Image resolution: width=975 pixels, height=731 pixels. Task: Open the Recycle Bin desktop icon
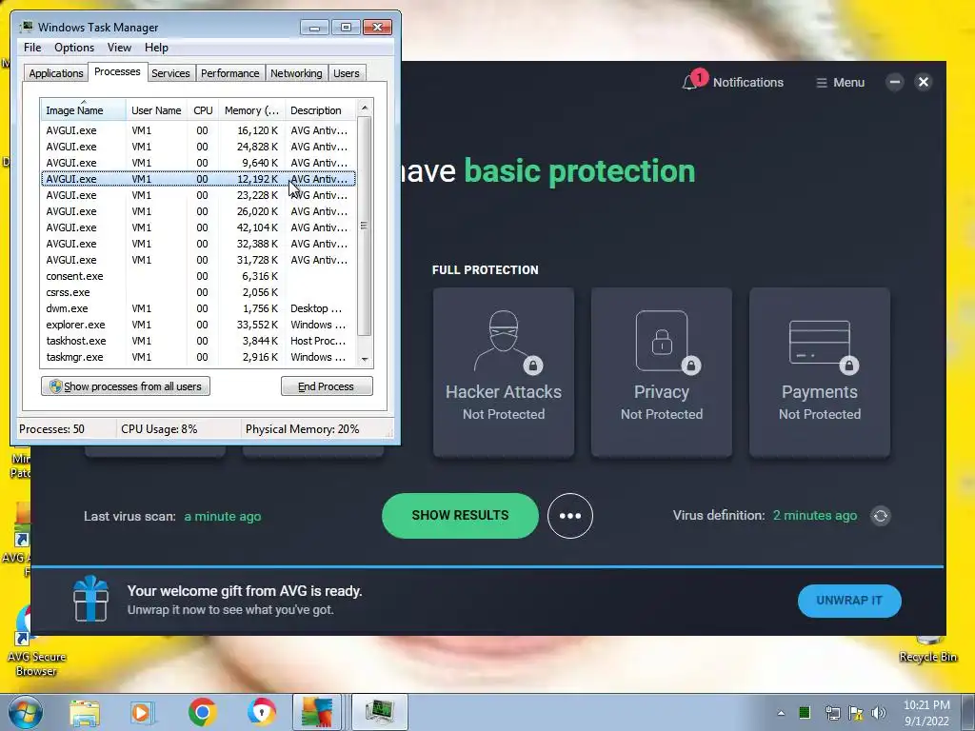click(x=927, y=649)
